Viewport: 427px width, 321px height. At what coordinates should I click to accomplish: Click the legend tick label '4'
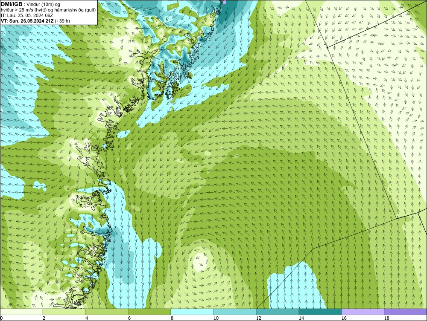87,318
